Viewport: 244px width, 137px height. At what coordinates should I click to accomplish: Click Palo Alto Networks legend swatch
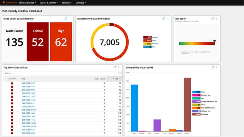(x=196, y=108)
